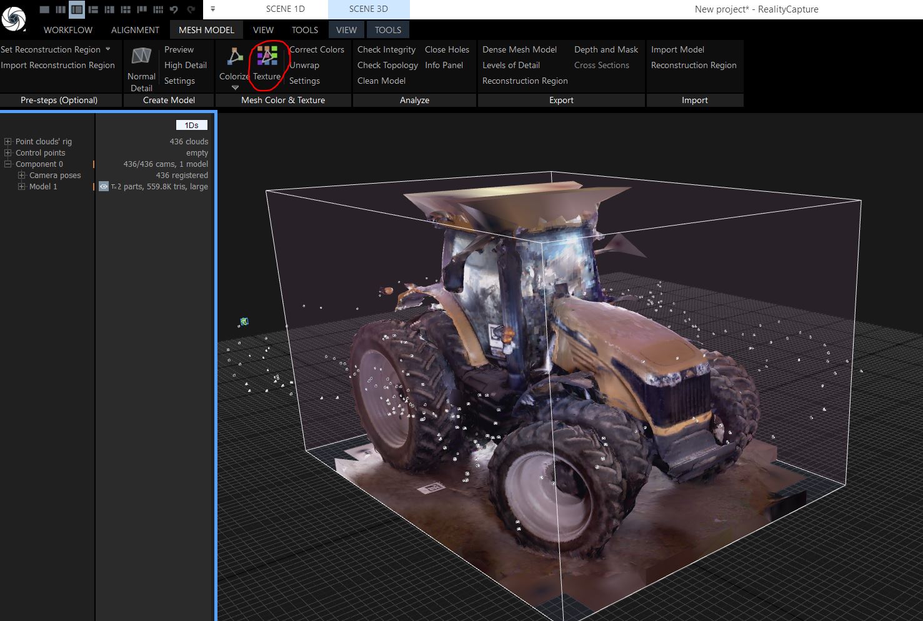Click Check Topology in Analyze group

(387, 65)
